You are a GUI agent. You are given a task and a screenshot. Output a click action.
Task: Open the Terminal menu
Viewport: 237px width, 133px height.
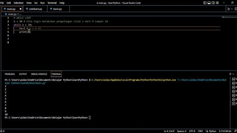tap(52, 3)
